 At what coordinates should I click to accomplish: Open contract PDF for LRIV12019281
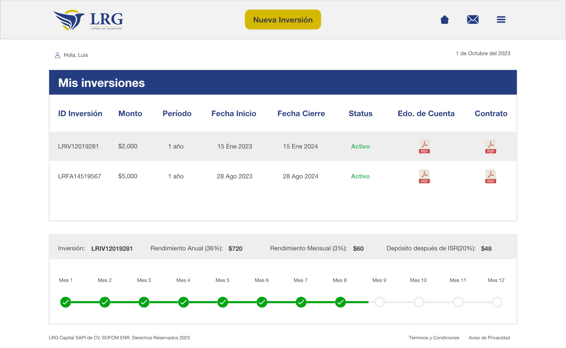click(x=490, y=146)
